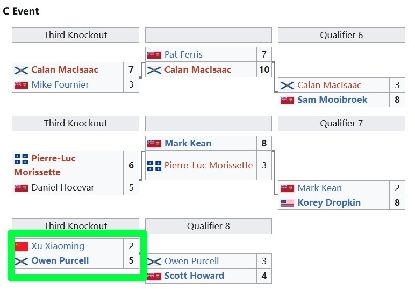Image resolution: width=415 pixels, height=289 pixels.
Task: Click the C Event section heading
Action: point(21,11)
